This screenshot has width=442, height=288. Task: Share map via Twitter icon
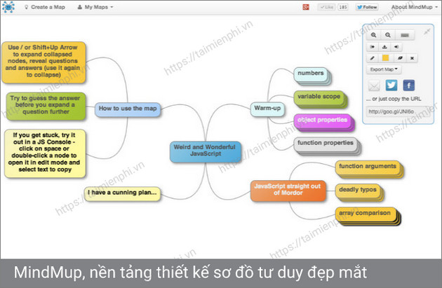391,85
